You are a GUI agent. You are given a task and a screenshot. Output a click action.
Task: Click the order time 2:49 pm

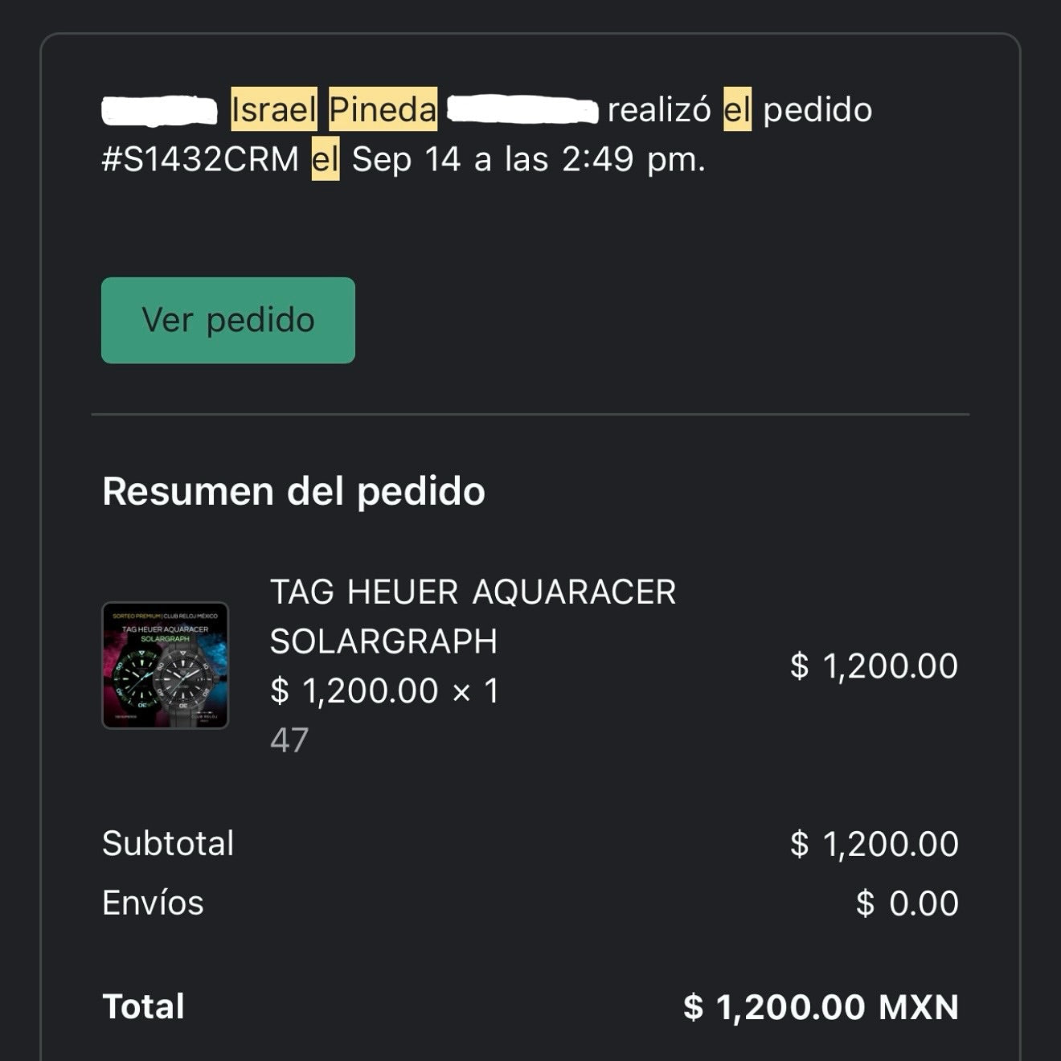[x=633, y=159]
